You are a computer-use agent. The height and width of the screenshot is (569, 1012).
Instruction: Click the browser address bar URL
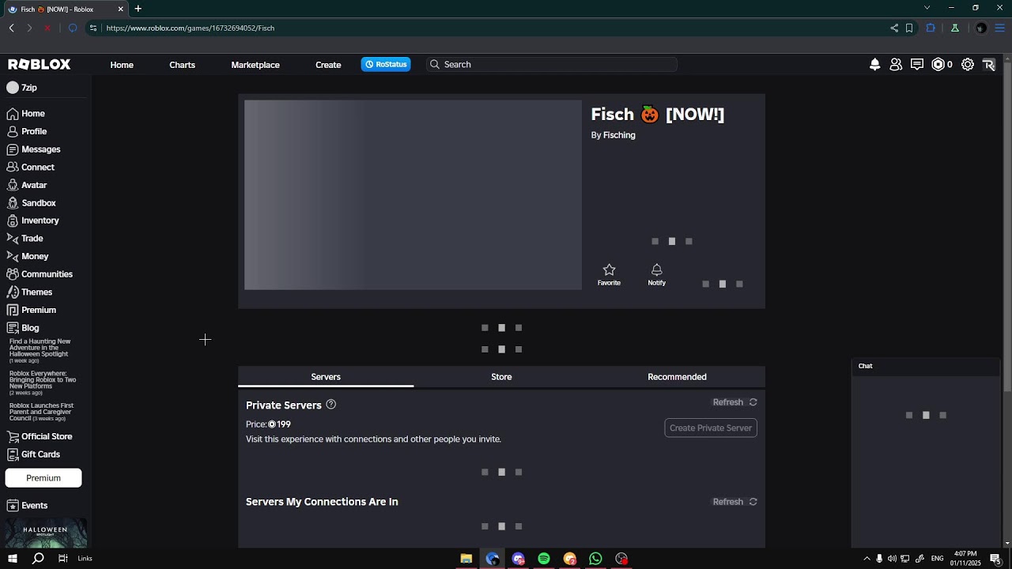coord(191,28)
